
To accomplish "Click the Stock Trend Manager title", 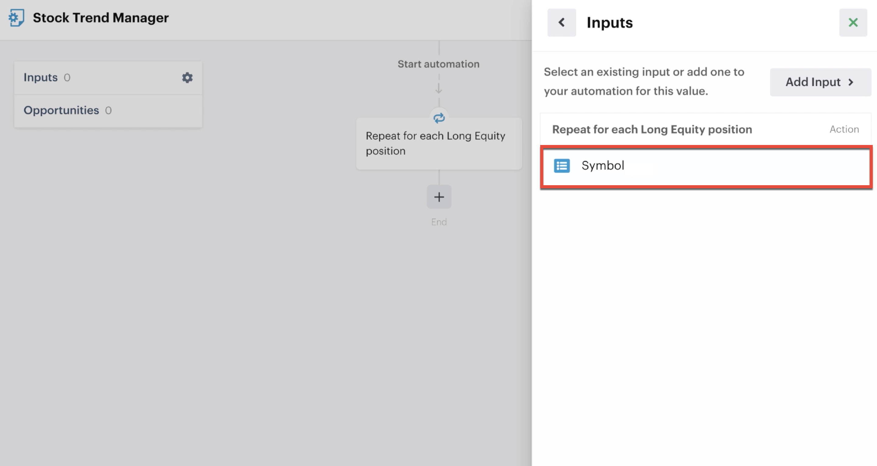I will coord(101,18).
